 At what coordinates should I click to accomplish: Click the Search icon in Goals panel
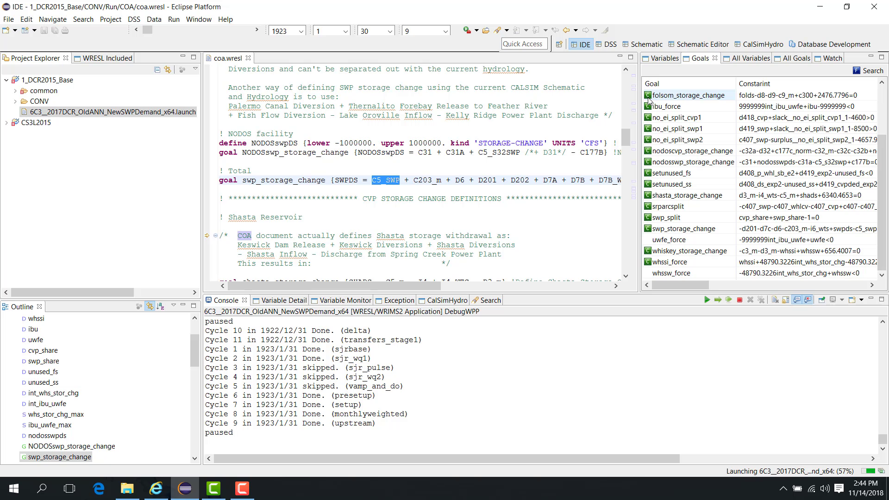coord(857,70)
